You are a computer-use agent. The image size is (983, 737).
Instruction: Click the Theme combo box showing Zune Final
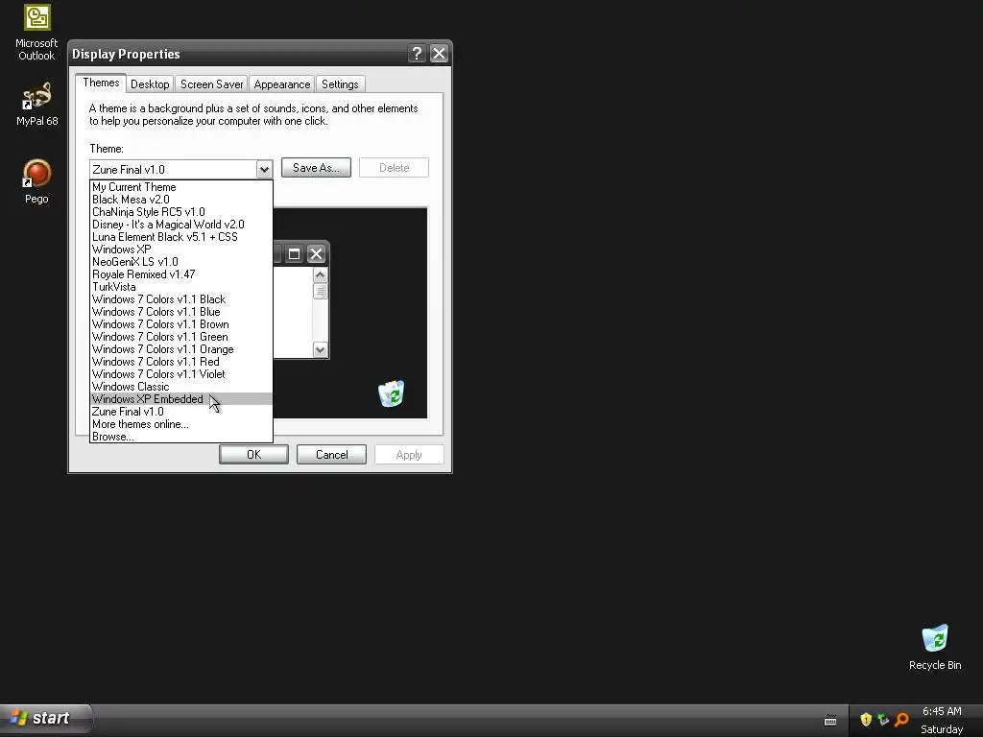tap(181, 169)
